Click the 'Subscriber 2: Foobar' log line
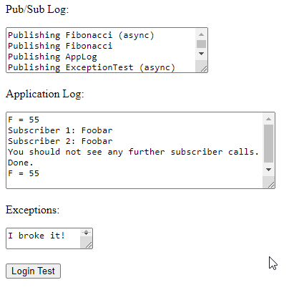 pos(60,141)
